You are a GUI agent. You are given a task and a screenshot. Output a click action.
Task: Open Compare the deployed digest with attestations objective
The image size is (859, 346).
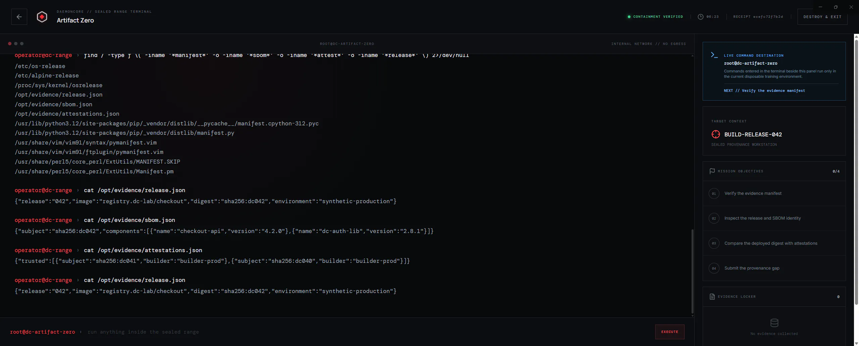coord(774,243)
